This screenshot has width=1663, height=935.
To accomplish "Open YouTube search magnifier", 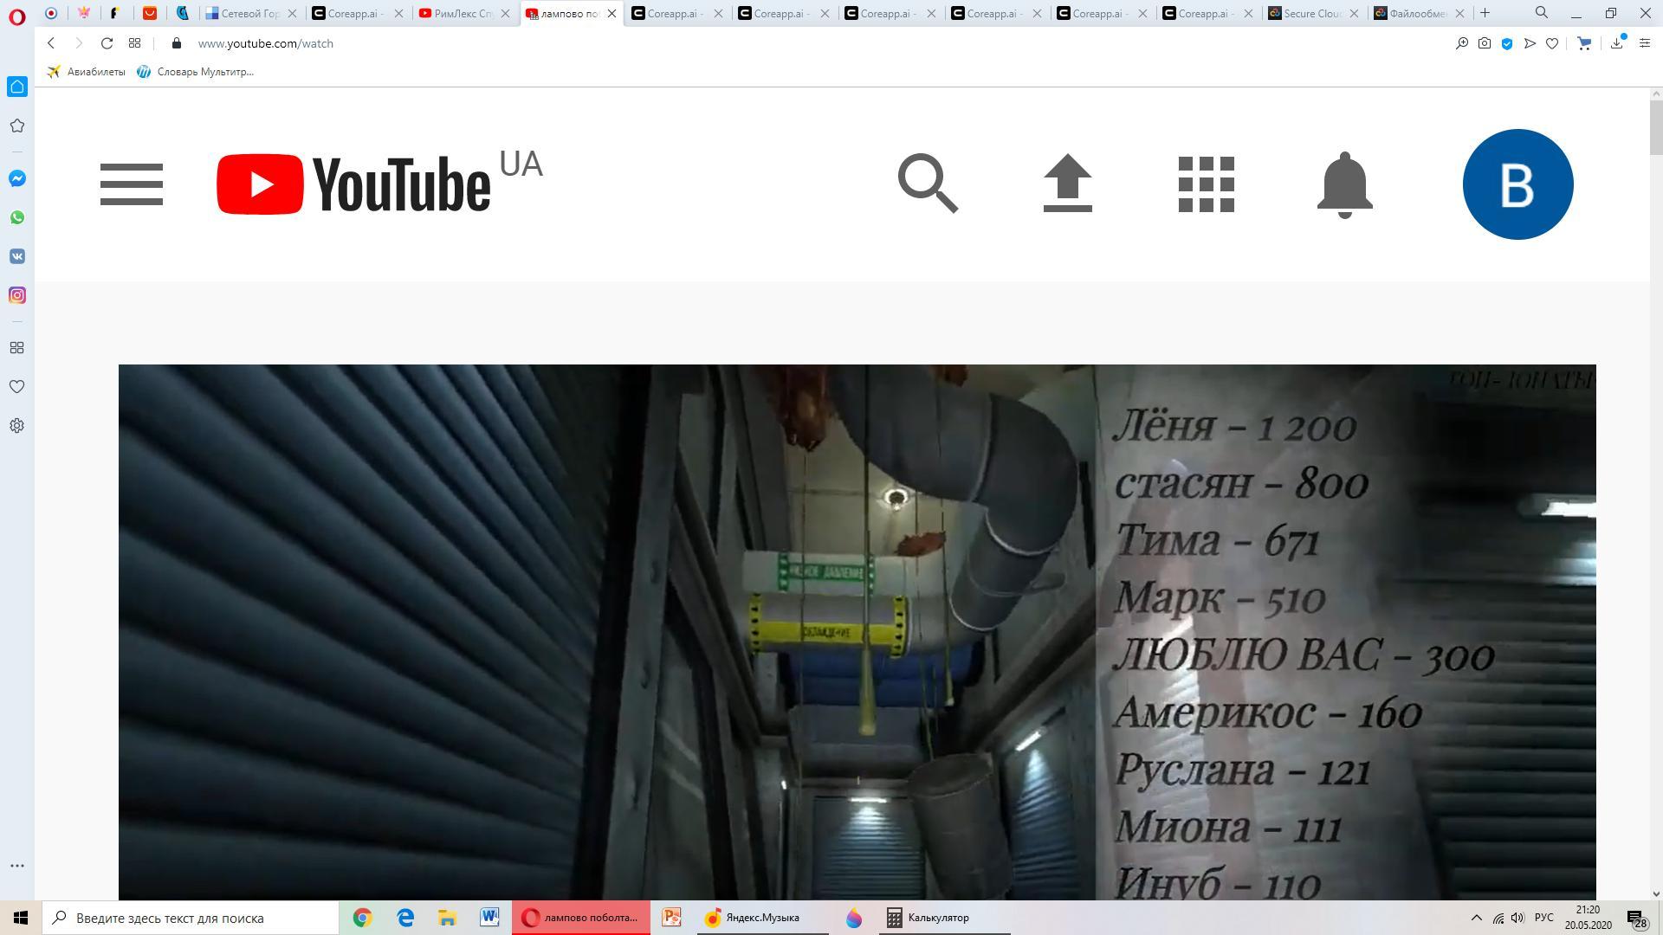I will point(928,184).
